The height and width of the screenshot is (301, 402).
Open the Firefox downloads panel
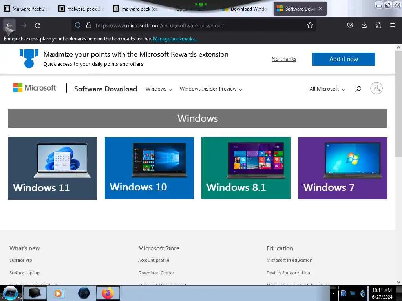(x=364, y=25)
